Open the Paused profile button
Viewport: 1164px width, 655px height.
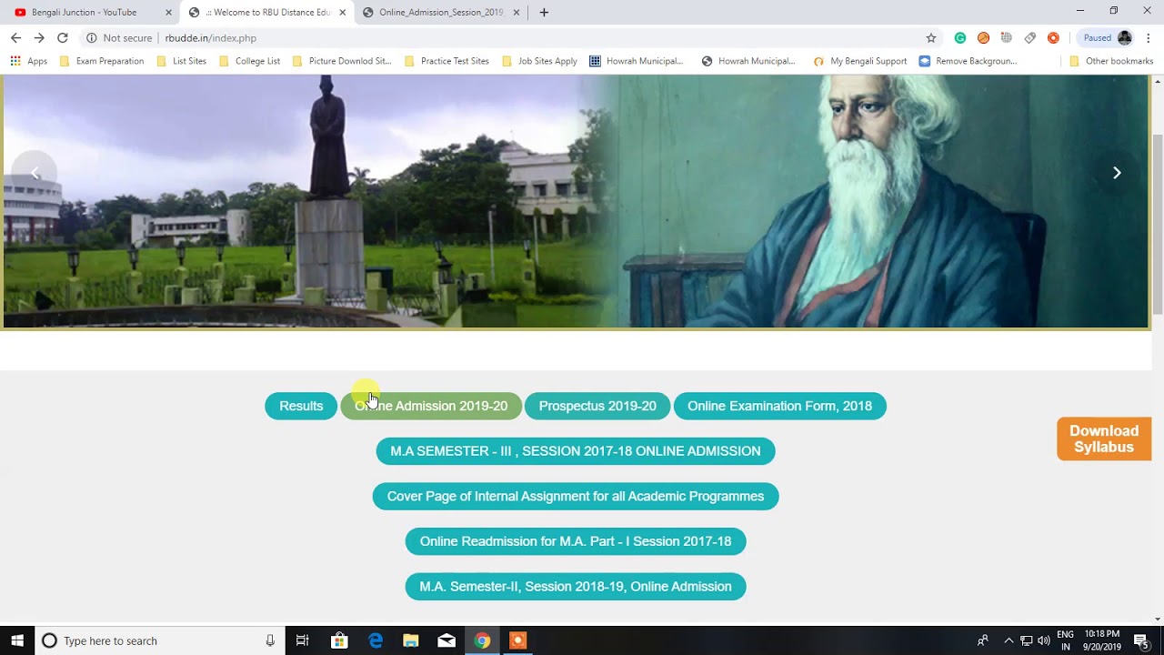[x=1107, y=38]
